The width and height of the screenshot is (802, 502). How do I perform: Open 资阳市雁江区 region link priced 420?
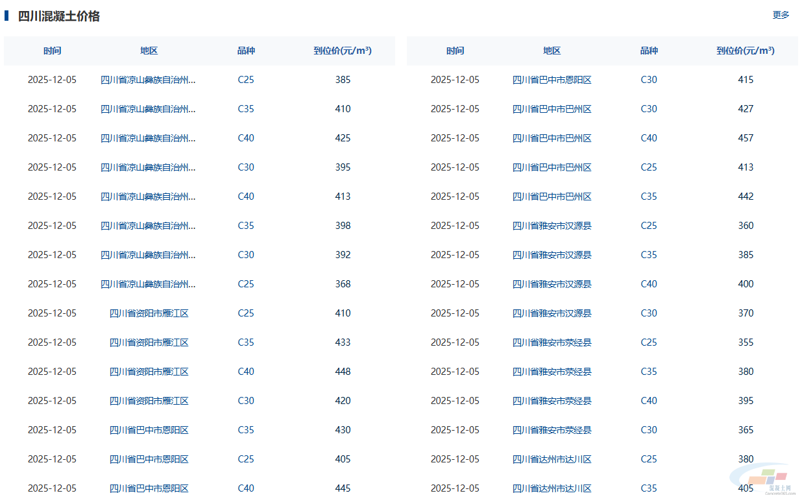[x=149, y=401]
